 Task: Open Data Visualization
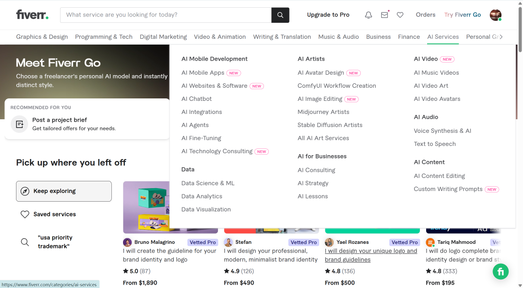click(206, 209)
